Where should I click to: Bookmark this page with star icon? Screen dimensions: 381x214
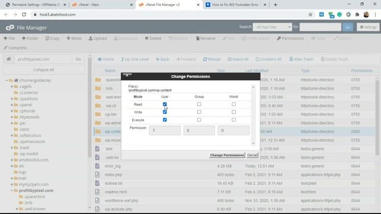310,14
